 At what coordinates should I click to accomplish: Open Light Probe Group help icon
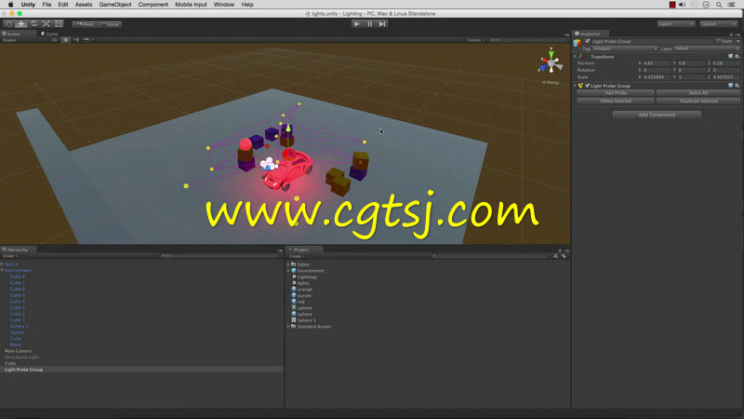tap(731, 86)
